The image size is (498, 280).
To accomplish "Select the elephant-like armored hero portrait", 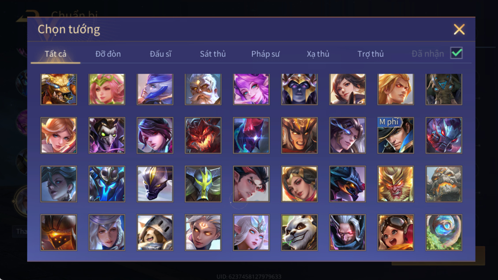I will (x=444, y=90).
